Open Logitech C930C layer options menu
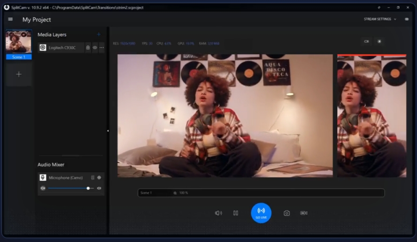The image size is (417, 242). pos(102,48)
